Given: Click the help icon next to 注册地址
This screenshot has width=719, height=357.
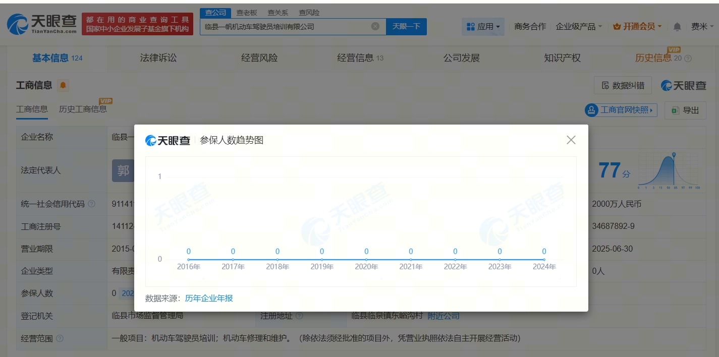Looking at the screenshot, I should (299, 316).
